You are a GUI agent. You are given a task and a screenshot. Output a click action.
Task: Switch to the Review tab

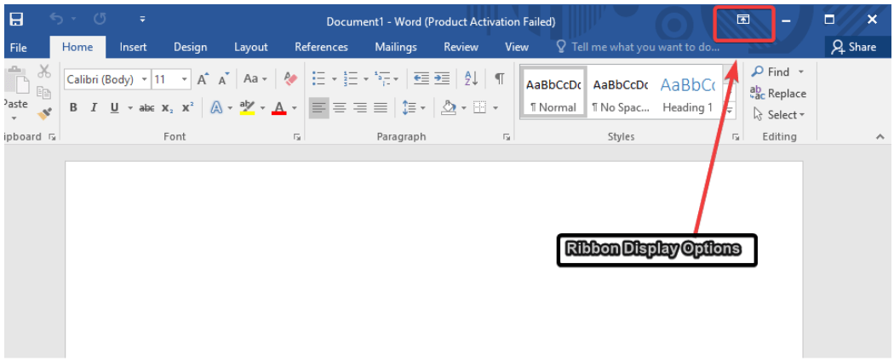point(461,48)
